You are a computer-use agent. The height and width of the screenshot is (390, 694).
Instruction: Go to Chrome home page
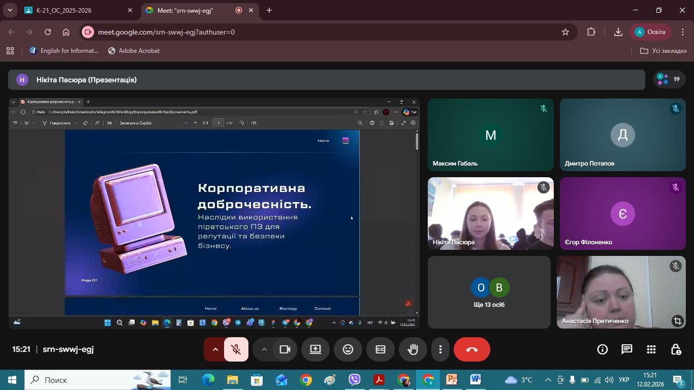point(66,32)
